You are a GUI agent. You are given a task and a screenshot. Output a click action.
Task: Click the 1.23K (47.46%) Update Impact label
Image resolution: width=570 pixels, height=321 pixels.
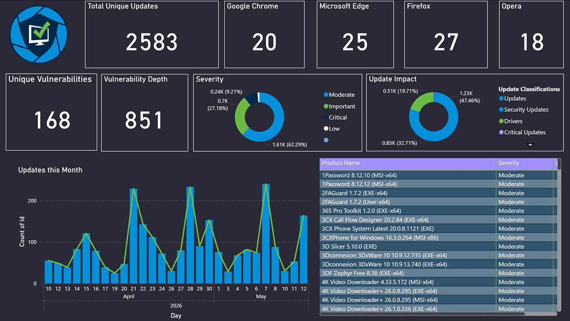[470, 97]
